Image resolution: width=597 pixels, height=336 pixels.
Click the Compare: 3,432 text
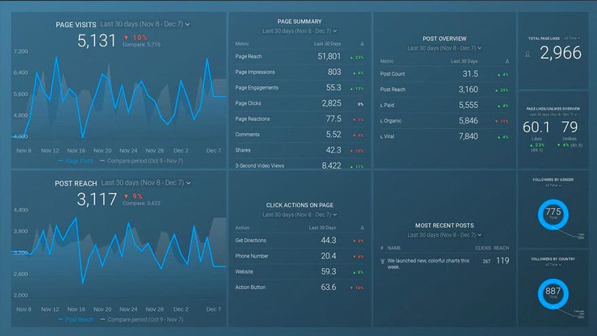pos(141,203)
